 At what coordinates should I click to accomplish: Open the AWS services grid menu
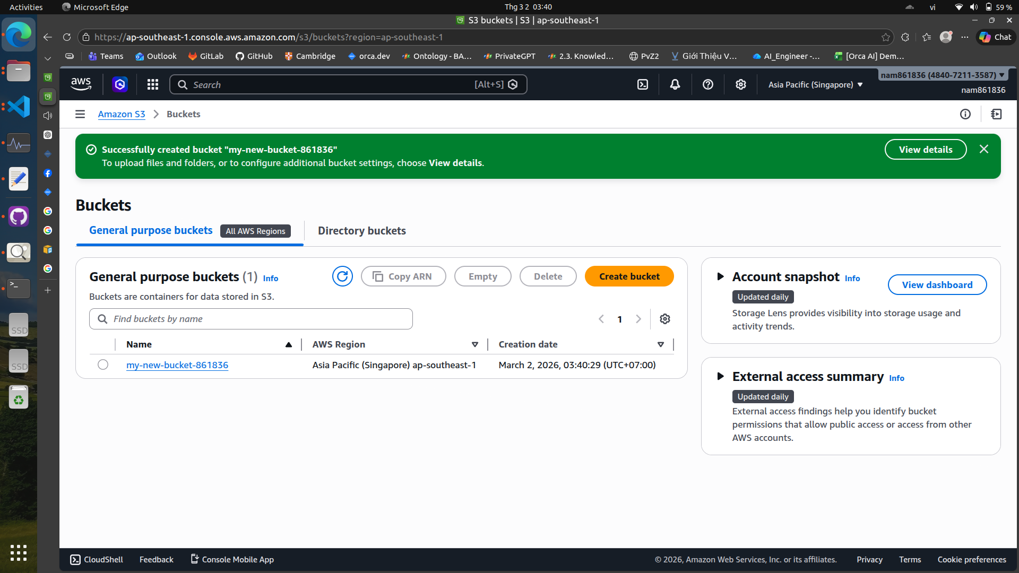click(x=153, y=84)
